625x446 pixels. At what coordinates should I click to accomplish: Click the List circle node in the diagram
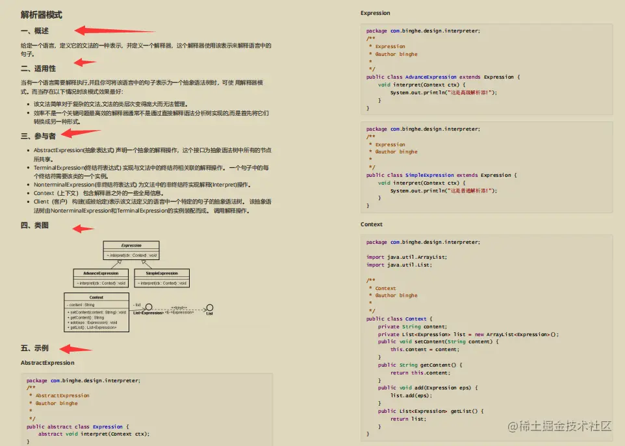pos(210,308)
